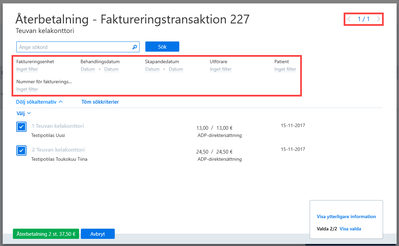The width and height of the screenshot is (399, 246).
Task: Open Utförare filter selector
Action: pyautogui.click(x=221, y=69)
